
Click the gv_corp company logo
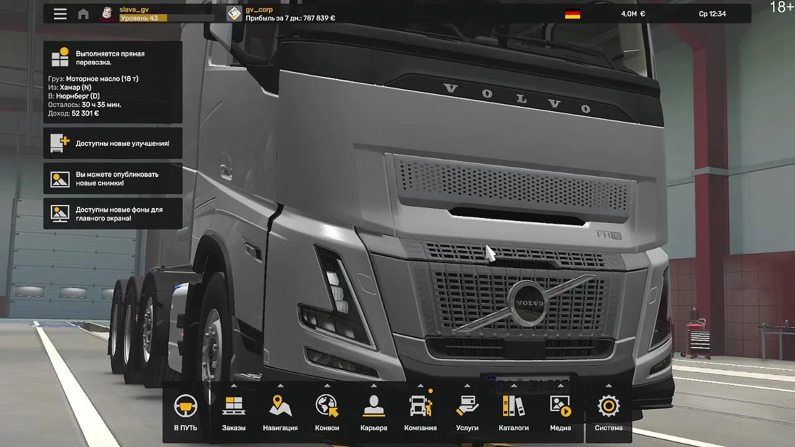pyautogui.click(x=234, y=14)
